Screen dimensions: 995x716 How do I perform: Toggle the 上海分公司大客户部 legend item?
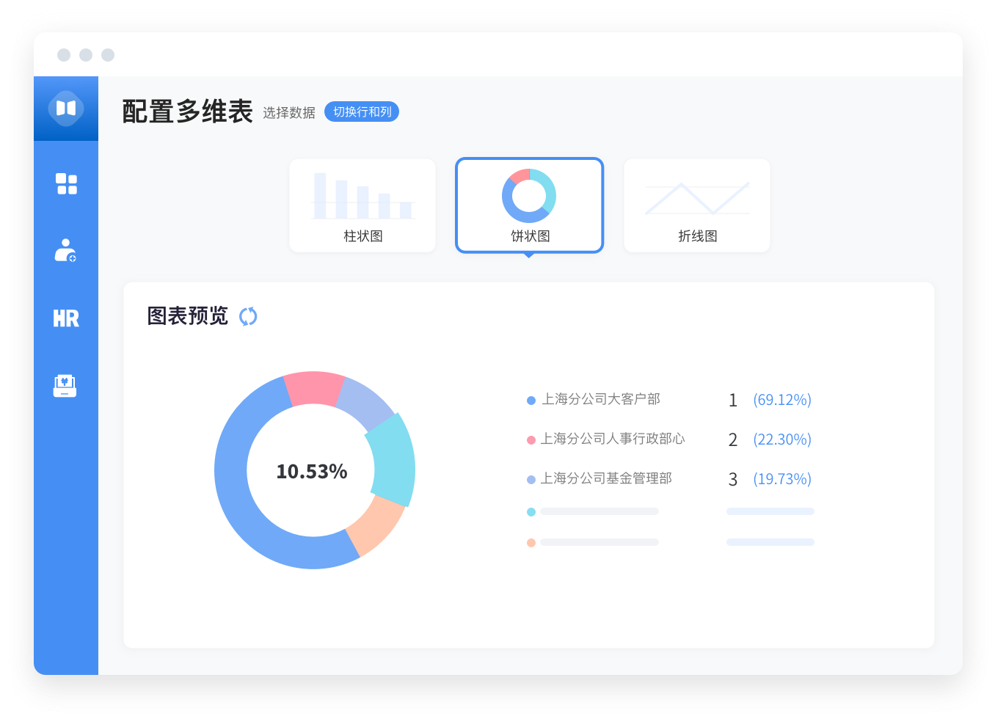click(x=600, y=399)
